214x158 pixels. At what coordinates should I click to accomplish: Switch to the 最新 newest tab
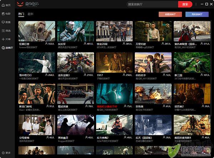[30, 14]
